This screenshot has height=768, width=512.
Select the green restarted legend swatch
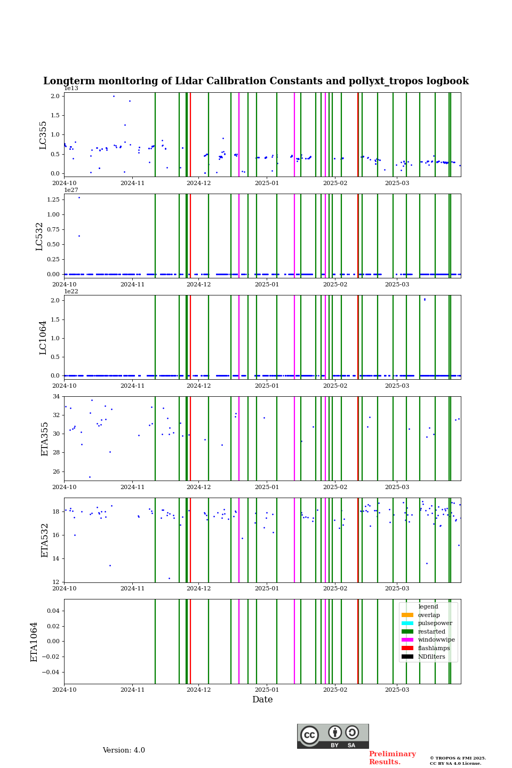[407, 631]
